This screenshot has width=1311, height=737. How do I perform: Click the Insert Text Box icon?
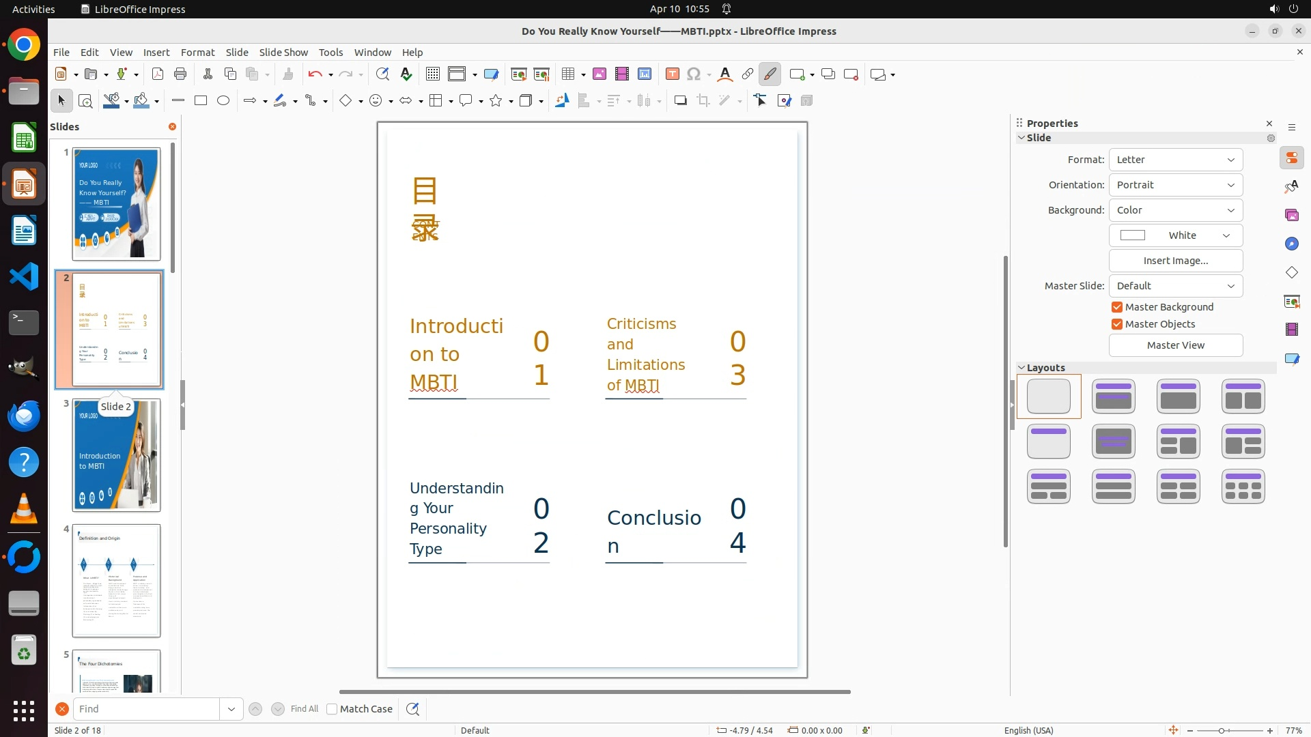pos(672,74)
